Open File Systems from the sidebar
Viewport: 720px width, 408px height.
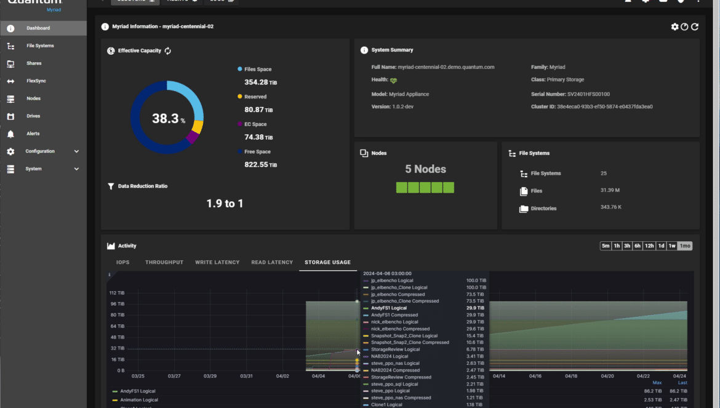coord(43,46)
